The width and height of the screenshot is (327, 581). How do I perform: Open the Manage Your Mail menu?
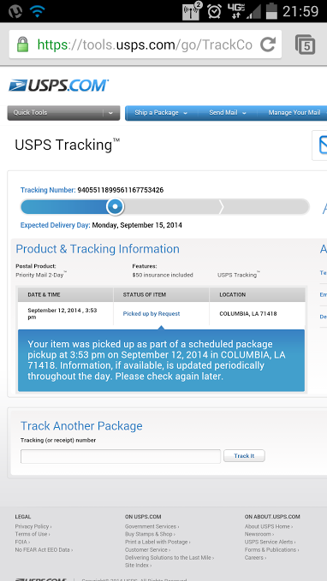(x=294, y=113)
